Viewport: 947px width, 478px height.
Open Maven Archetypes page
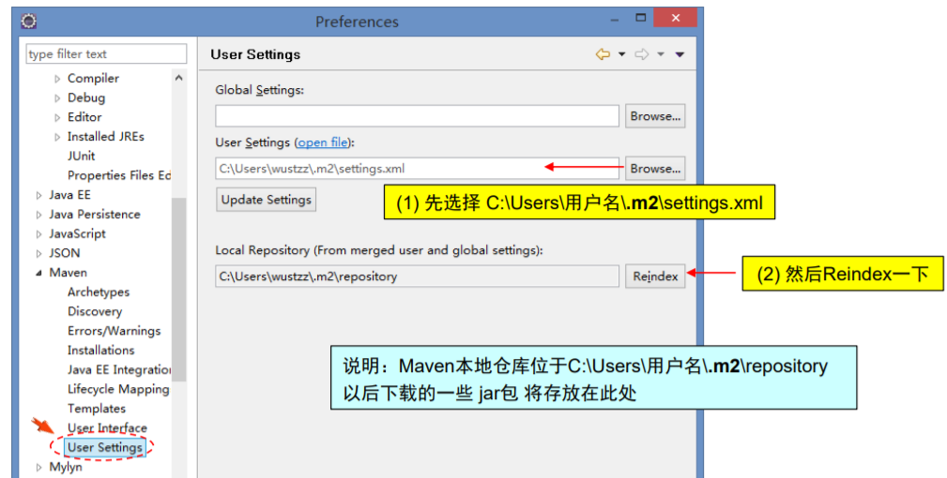tap(99, 291)
